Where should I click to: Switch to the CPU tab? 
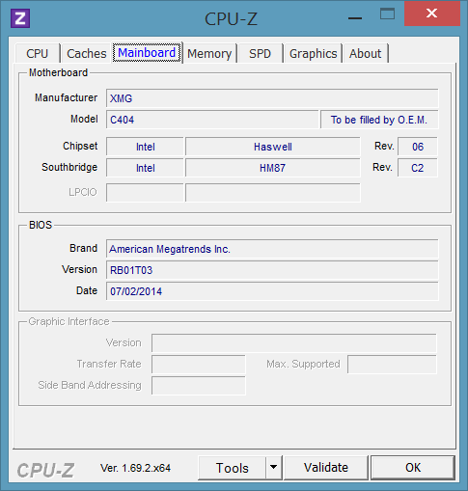tap(38, 53)
